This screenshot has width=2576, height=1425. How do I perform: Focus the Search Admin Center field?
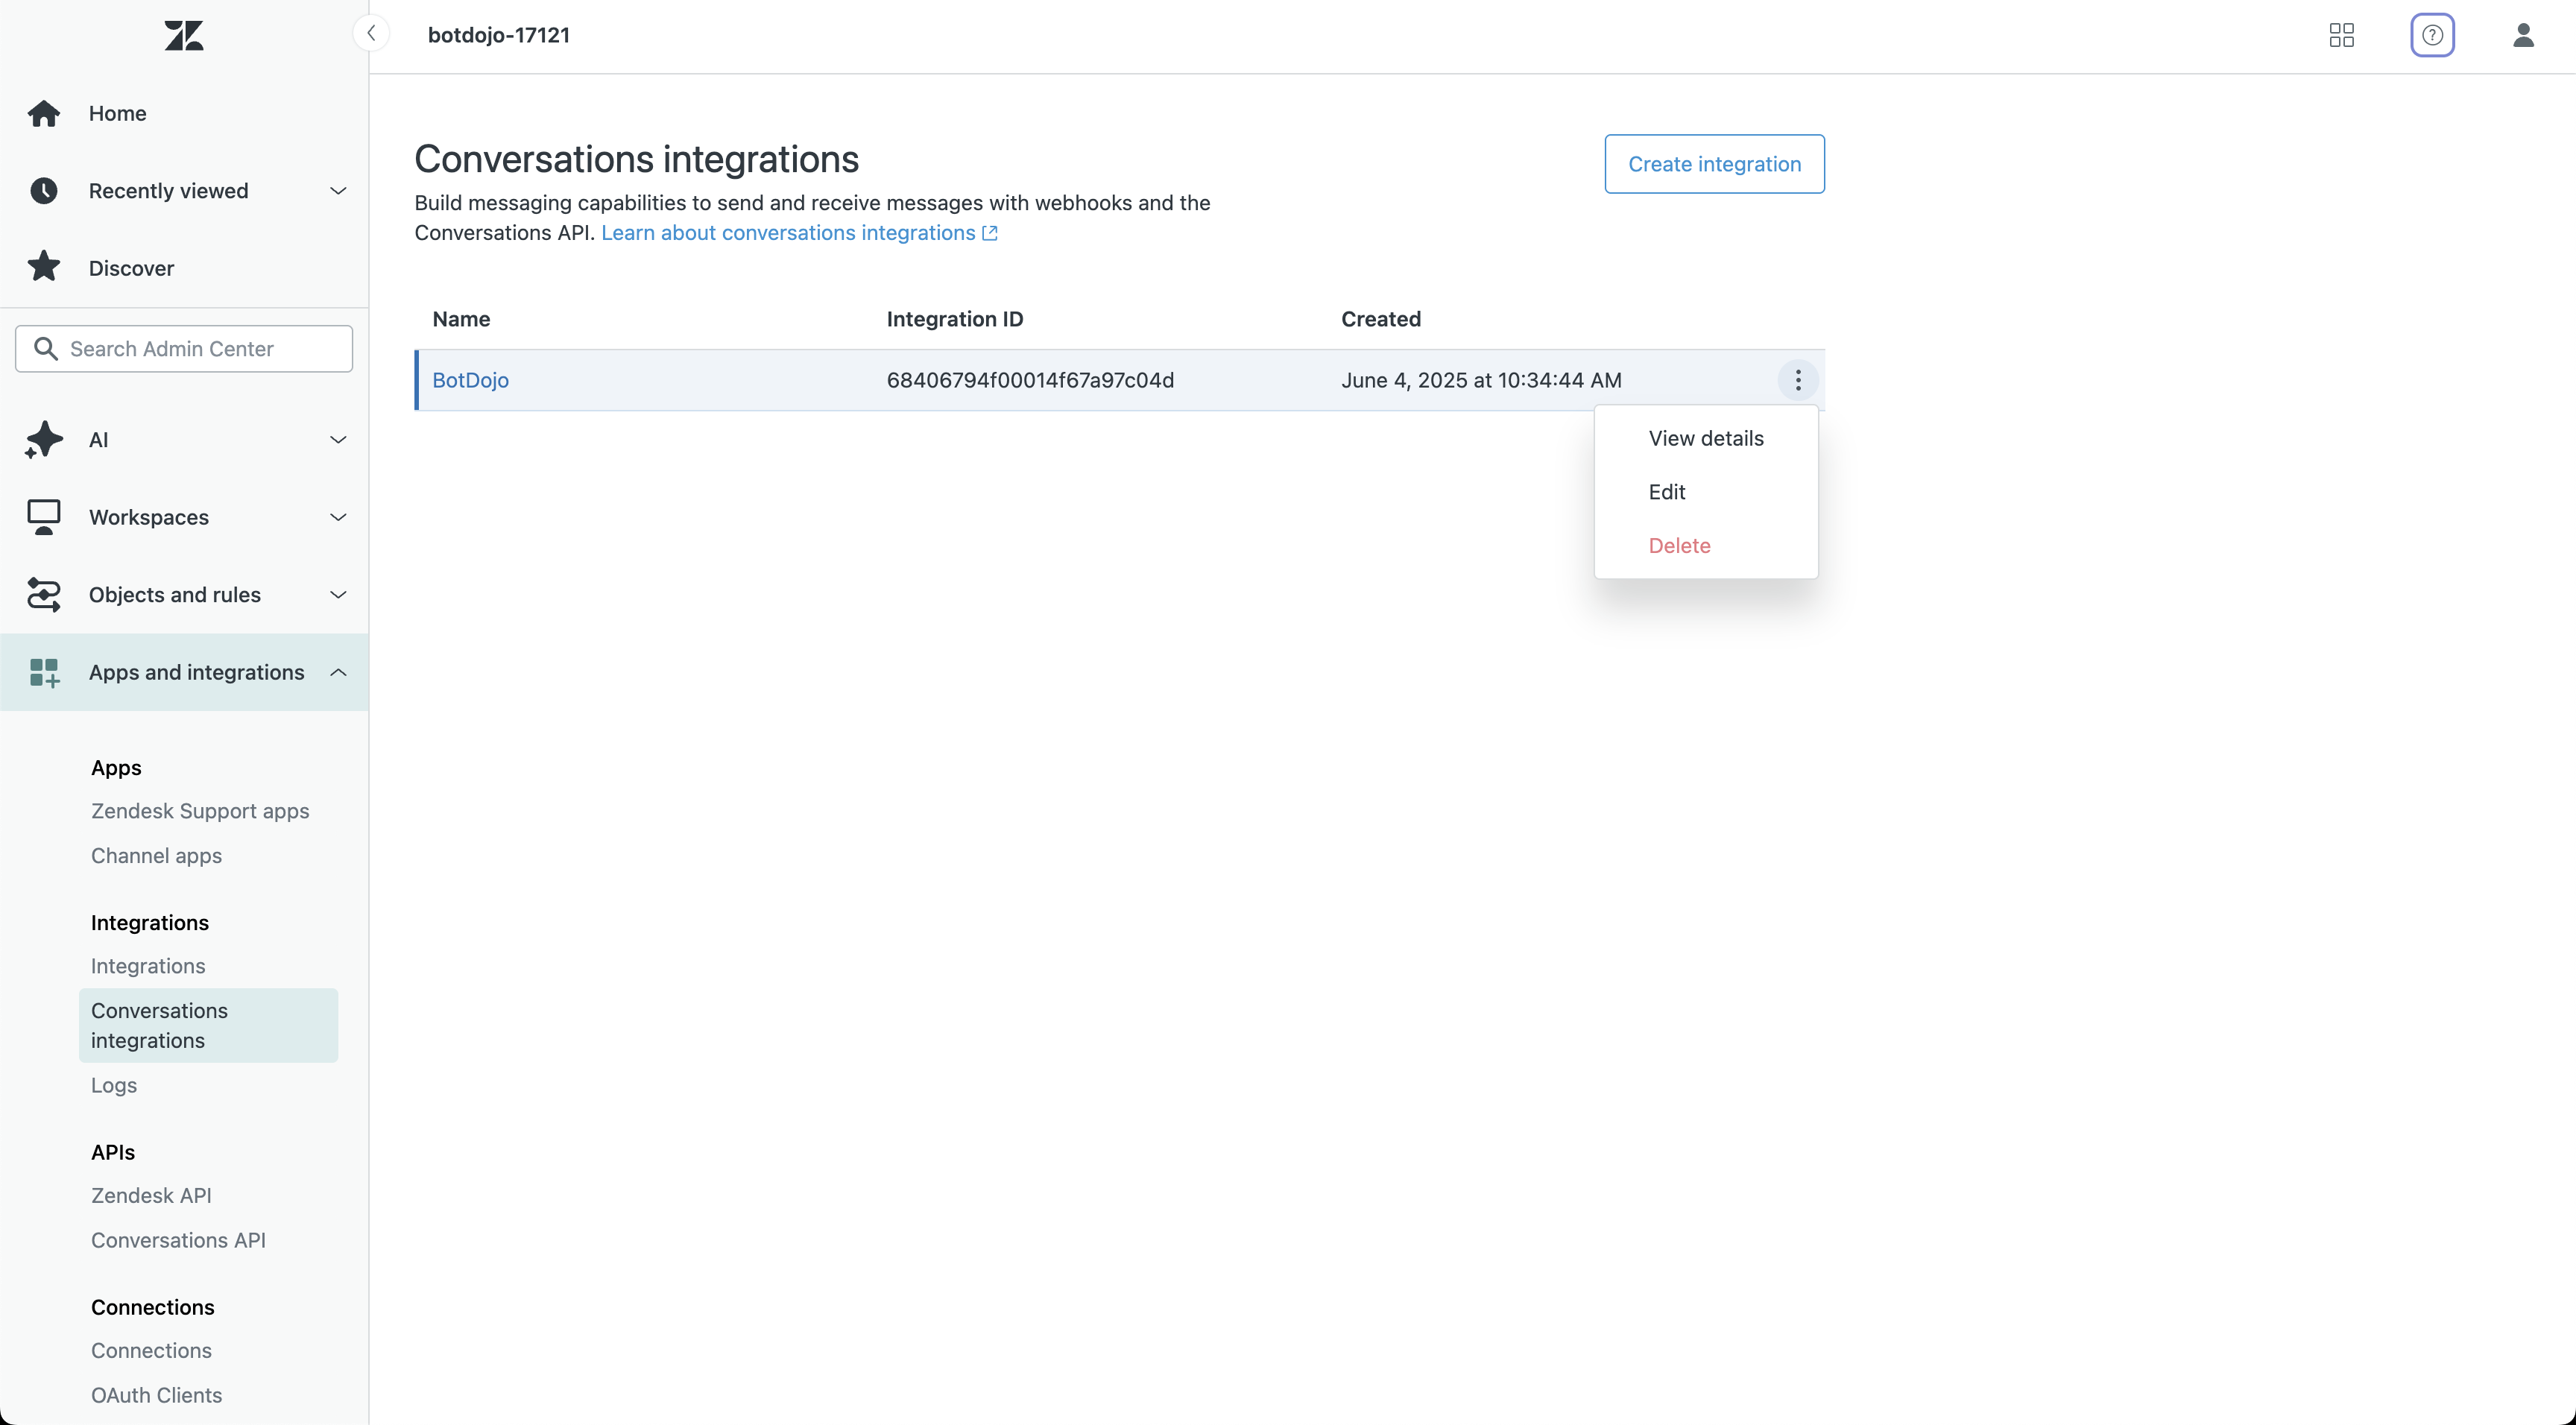(x=184, y=348)
